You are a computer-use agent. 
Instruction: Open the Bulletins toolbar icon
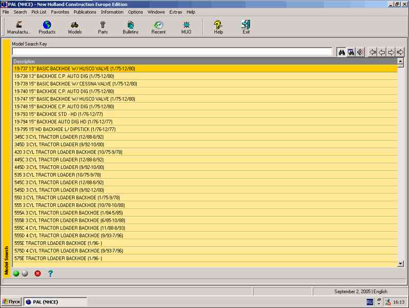coord(130,27)
